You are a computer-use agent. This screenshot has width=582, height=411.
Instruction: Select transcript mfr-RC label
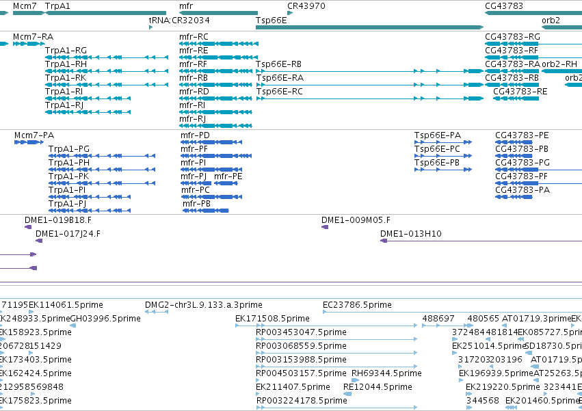click(194, 37)
